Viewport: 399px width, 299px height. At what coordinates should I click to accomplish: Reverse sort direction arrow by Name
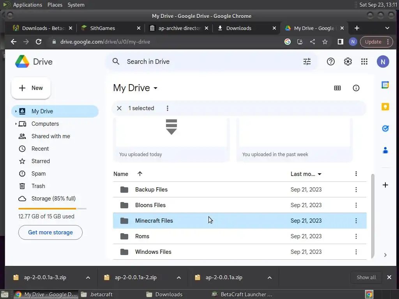(140, 174)
